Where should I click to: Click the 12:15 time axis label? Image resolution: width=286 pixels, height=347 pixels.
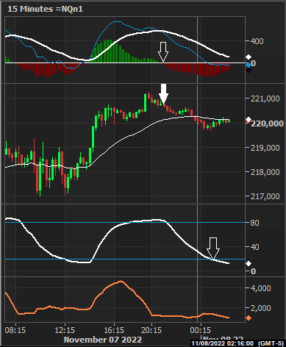click(x=65, y=330)
